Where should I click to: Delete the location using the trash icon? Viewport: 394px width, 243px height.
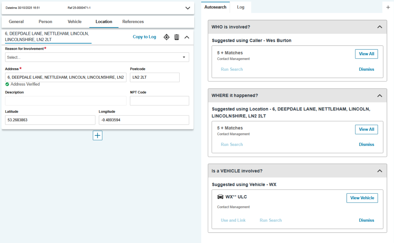[x=177, y=37]
